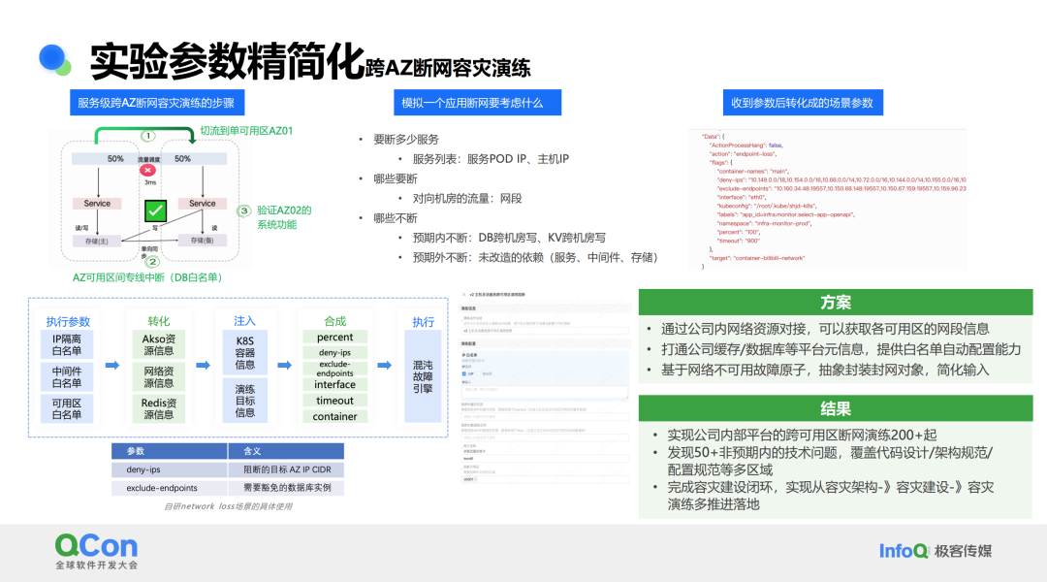The image size is (1047, 582).
Task: Select the 模拟一个应用断网要考虑什么 blue header
Action: [477, 103]
